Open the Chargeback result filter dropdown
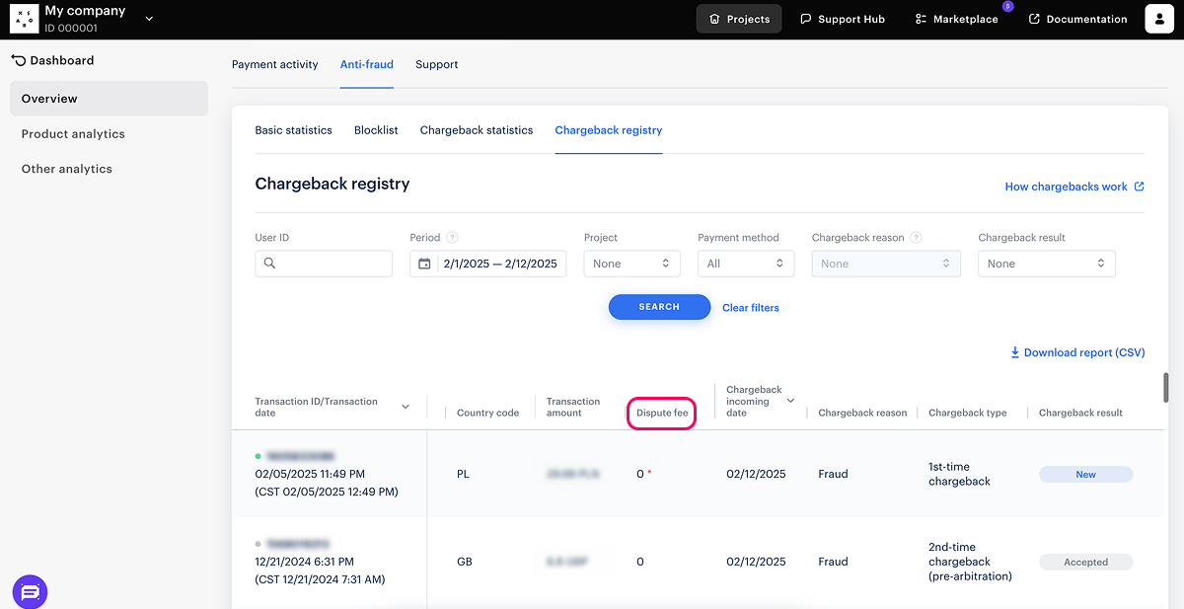Viewport: 1184px width, 609px height. (1046, 264)
